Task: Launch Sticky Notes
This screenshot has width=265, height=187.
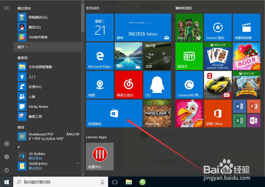Action: point(47,106)
